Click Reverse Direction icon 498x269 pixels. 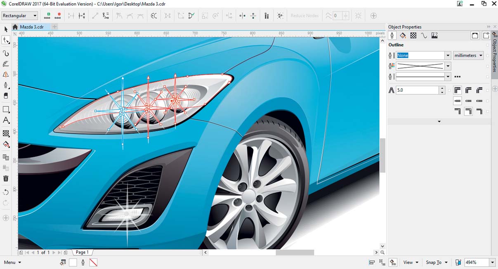(154, 16)
